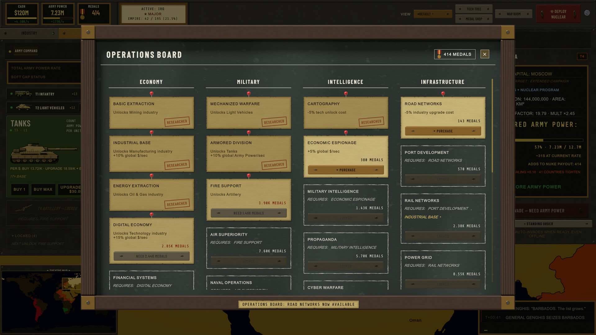Click the Active IRQ empire status panel
Image resolution: width=596 pixels, height=335 pixels.
pos(153,14)
